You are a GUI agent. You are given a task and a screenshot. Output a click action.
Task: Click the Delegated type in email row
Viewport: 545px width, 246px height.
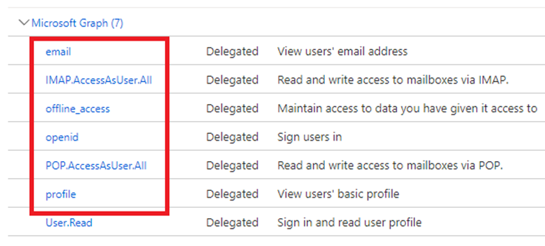tap(232, 52)
